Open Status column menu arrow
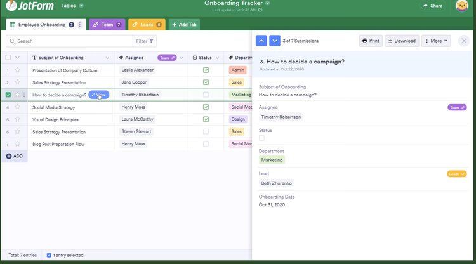The width and height of the screenshot is (476, 264). (217, 58)
